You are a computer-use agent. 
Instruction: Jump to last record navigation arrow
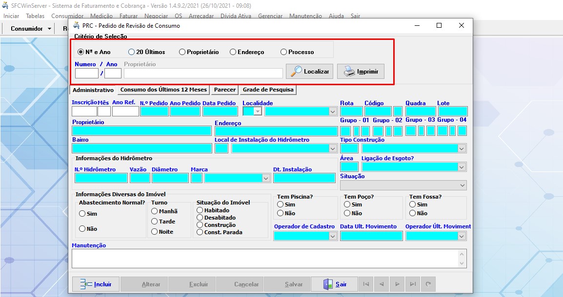coord(413,284)
